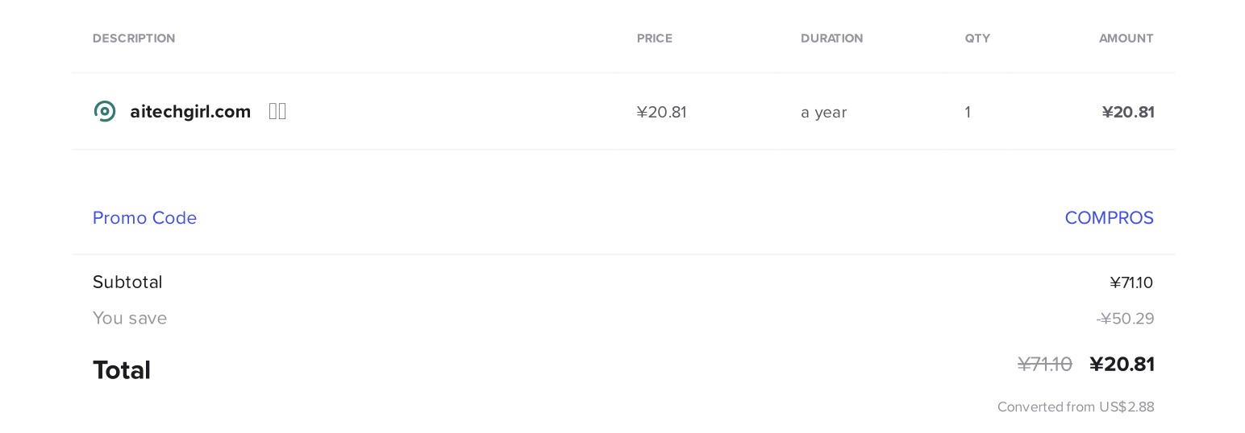Click the quantity value 1
1245x433 pixels.
(968, 113)
